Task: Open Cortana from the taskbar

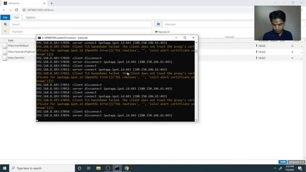Action: tap(79, 168)
